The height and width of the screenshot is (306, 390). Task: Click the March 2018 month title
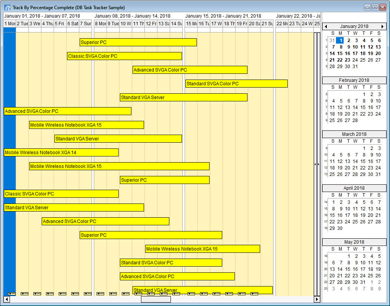click(354, 134)
